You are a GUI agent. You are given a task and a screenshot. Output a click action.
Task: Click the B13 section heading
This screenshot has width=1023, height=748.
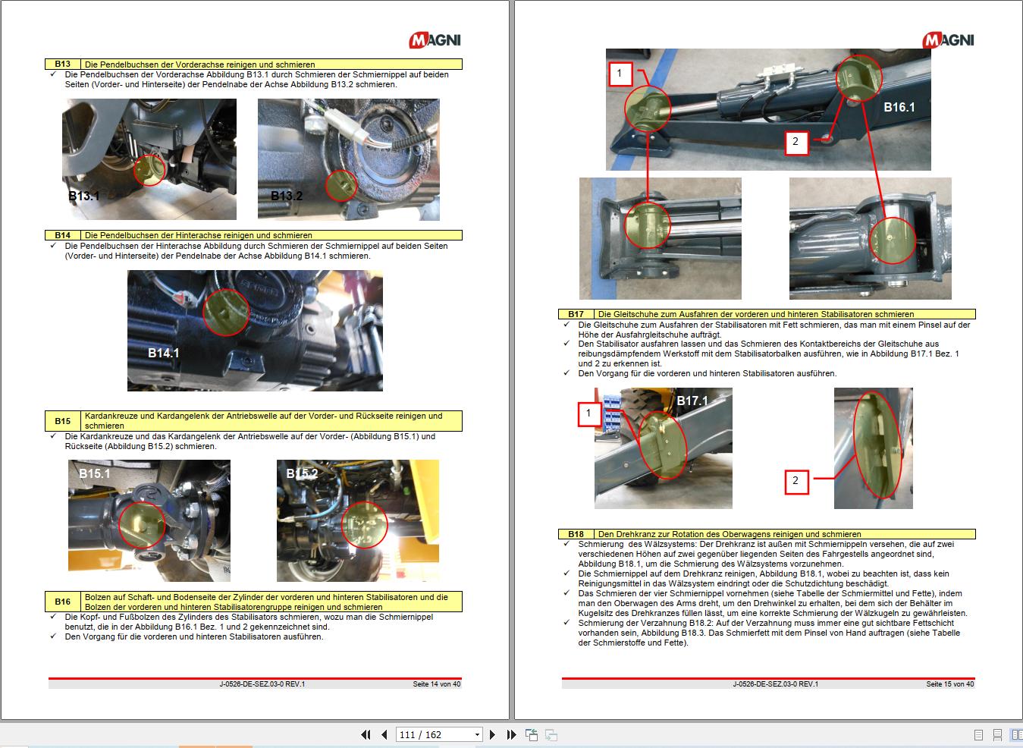pos(253,64)
